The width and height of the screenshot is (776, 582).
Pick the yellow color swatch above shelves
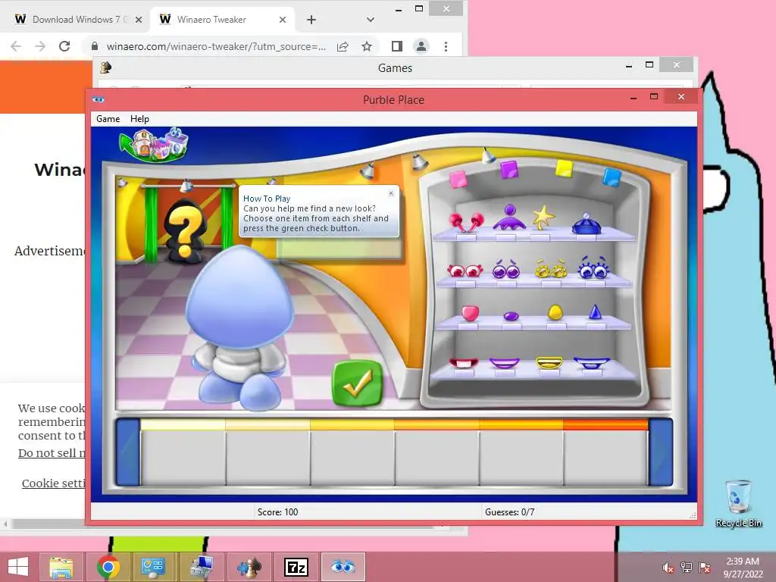click(x=564, y=168)
